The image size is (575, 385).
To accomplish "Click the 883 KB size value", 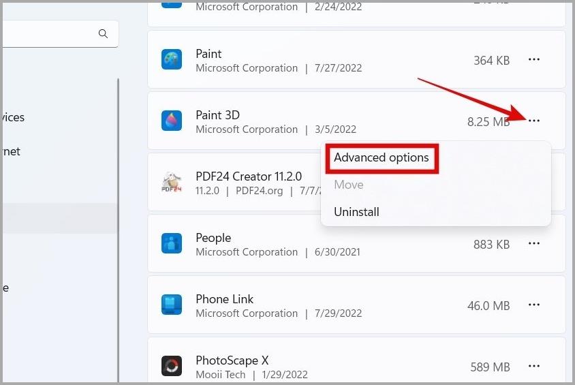I will pyautogui.click(x=492, y=245).
